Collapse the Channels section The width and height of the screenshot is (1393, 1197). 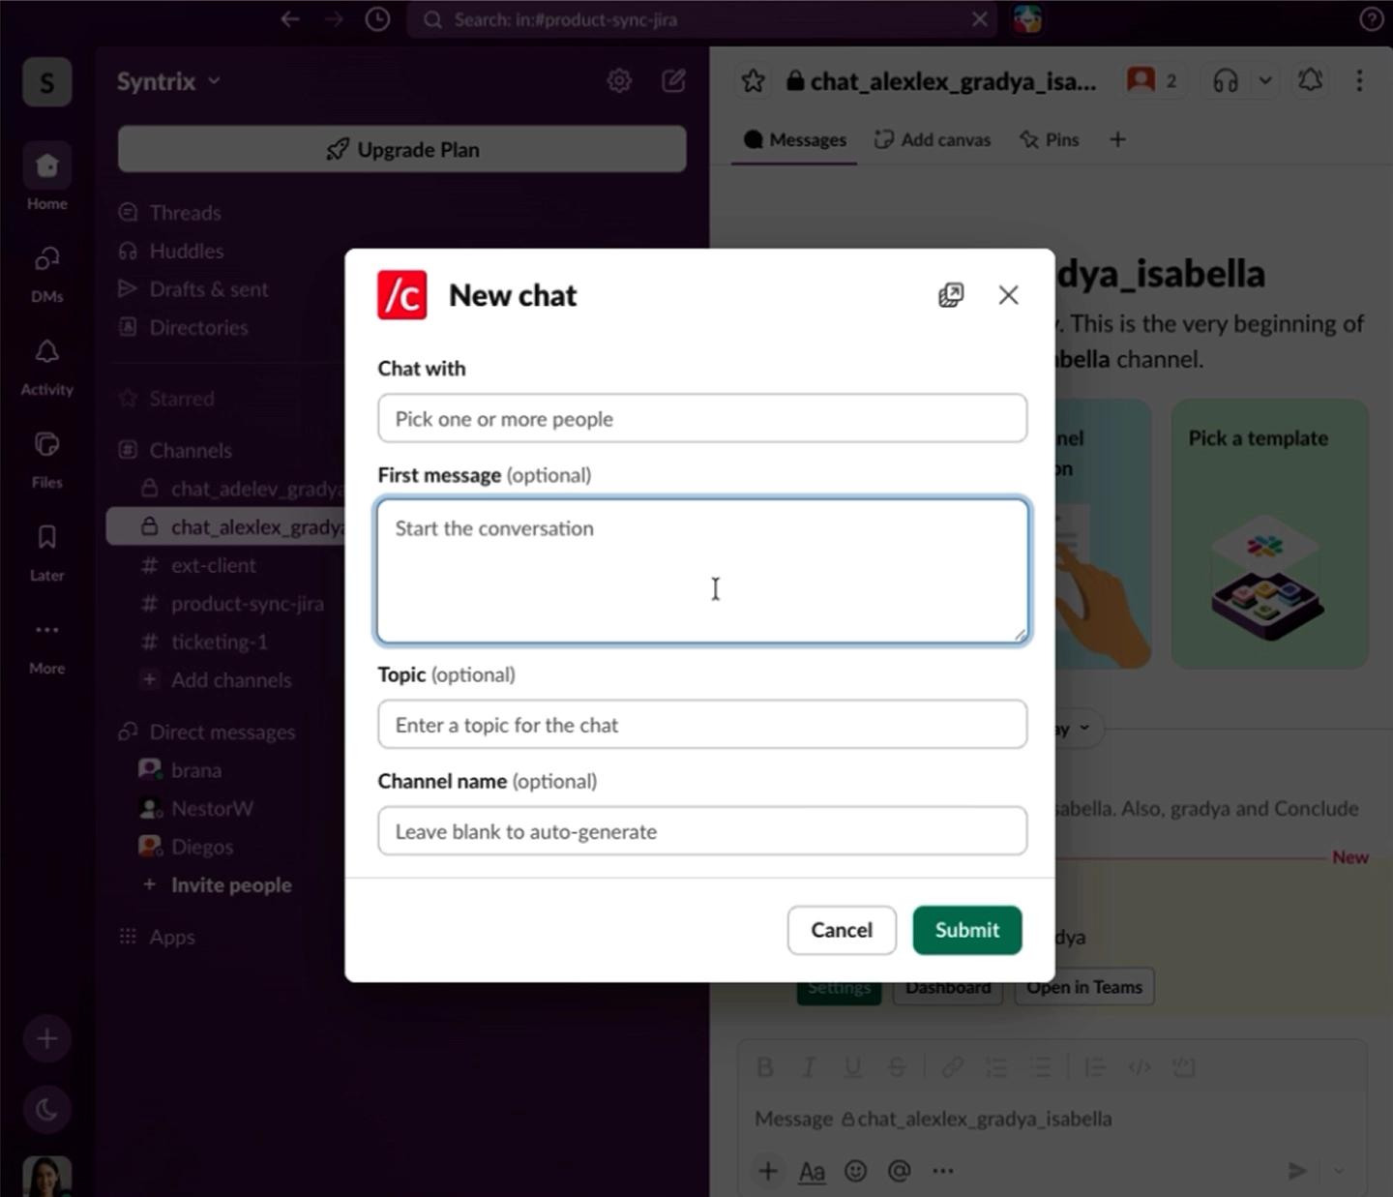pos(190,450)
